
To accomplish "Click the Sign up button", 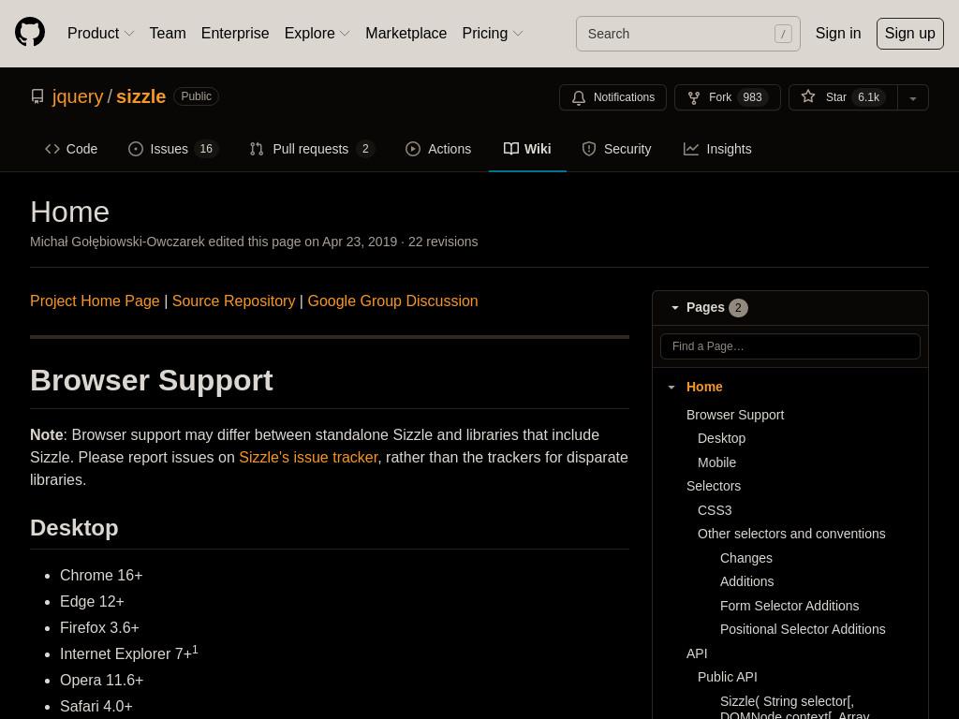I will point(909,34).
